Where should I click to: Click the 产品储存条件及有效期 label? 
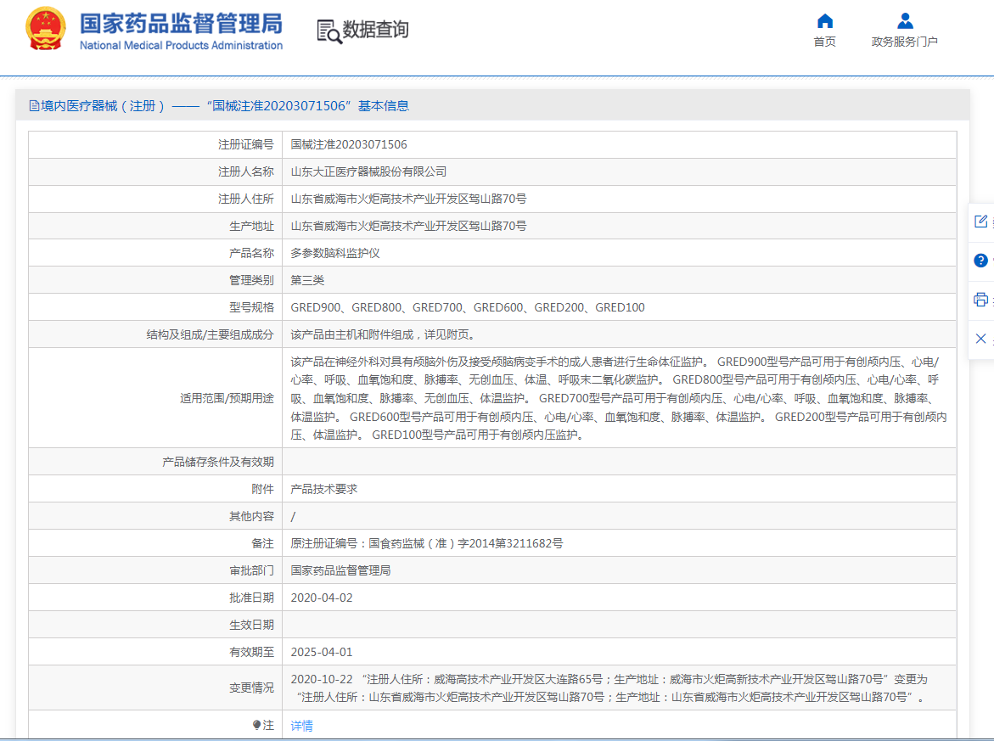click(218, 462)
